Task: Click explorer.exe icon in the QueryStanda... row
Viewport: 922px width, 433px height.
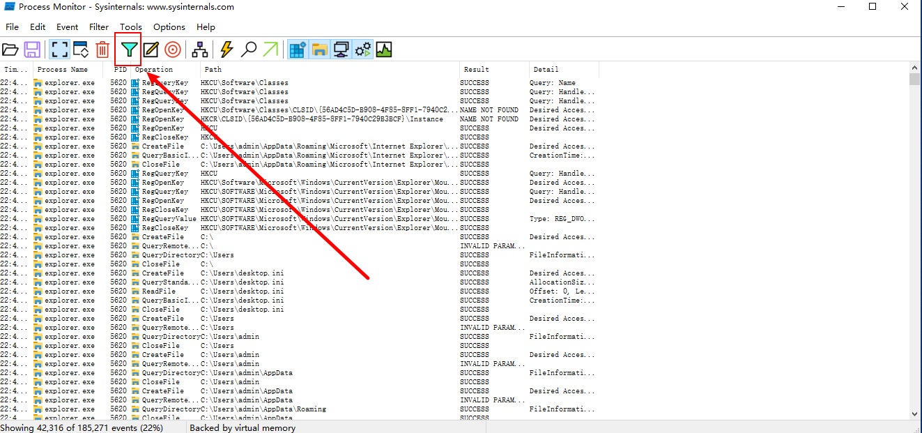Action: tap(38, 282)
